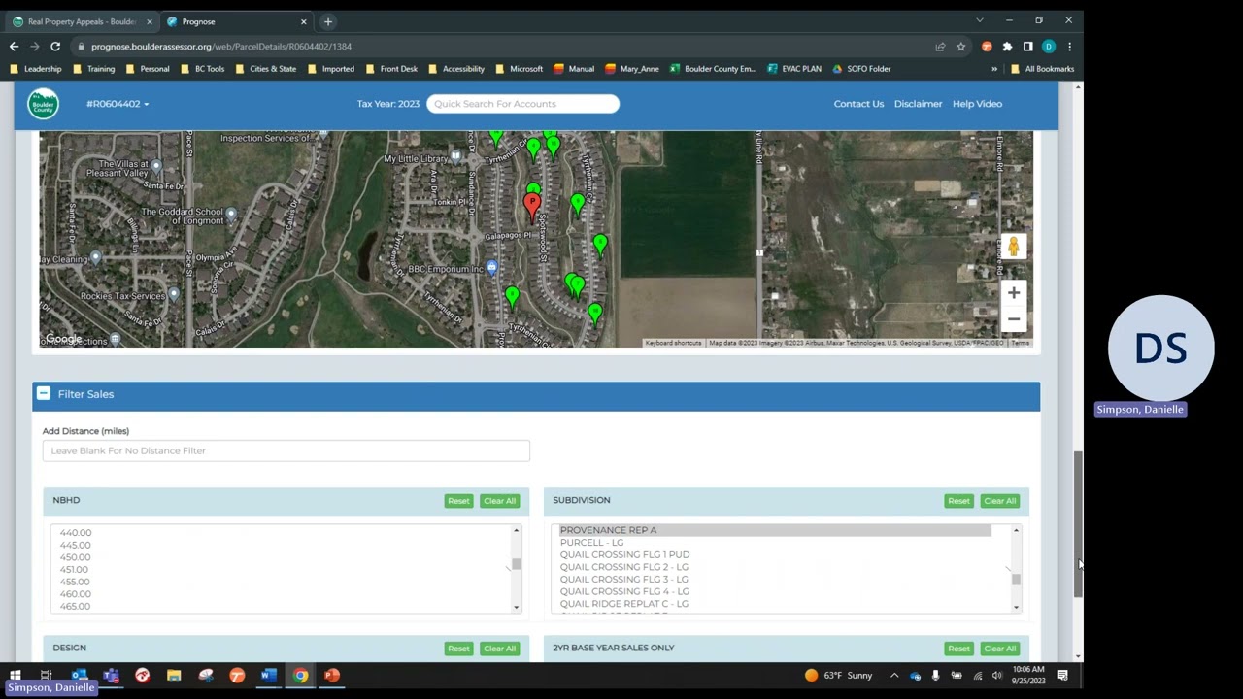Clear All in 2YR Base Year Sales filter
The height and width of the screenshot is (699, 1243).
999,649
